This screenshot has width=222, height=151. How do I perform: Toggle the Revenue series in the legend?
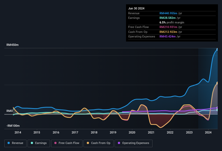coord(15,143)
